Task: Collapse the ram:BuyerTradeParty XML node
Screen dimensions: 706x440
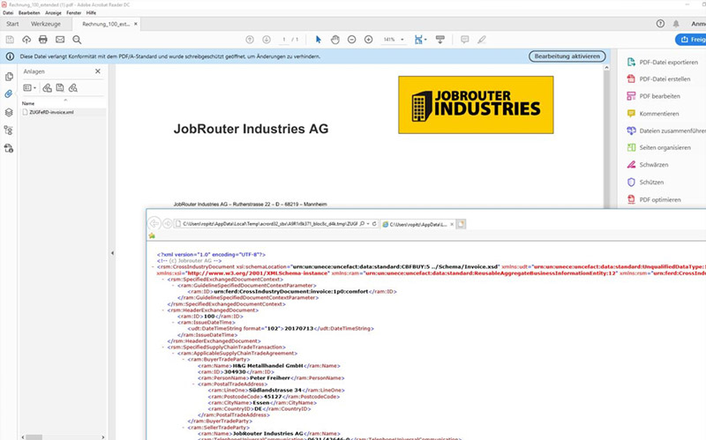Action: (184, 360)
